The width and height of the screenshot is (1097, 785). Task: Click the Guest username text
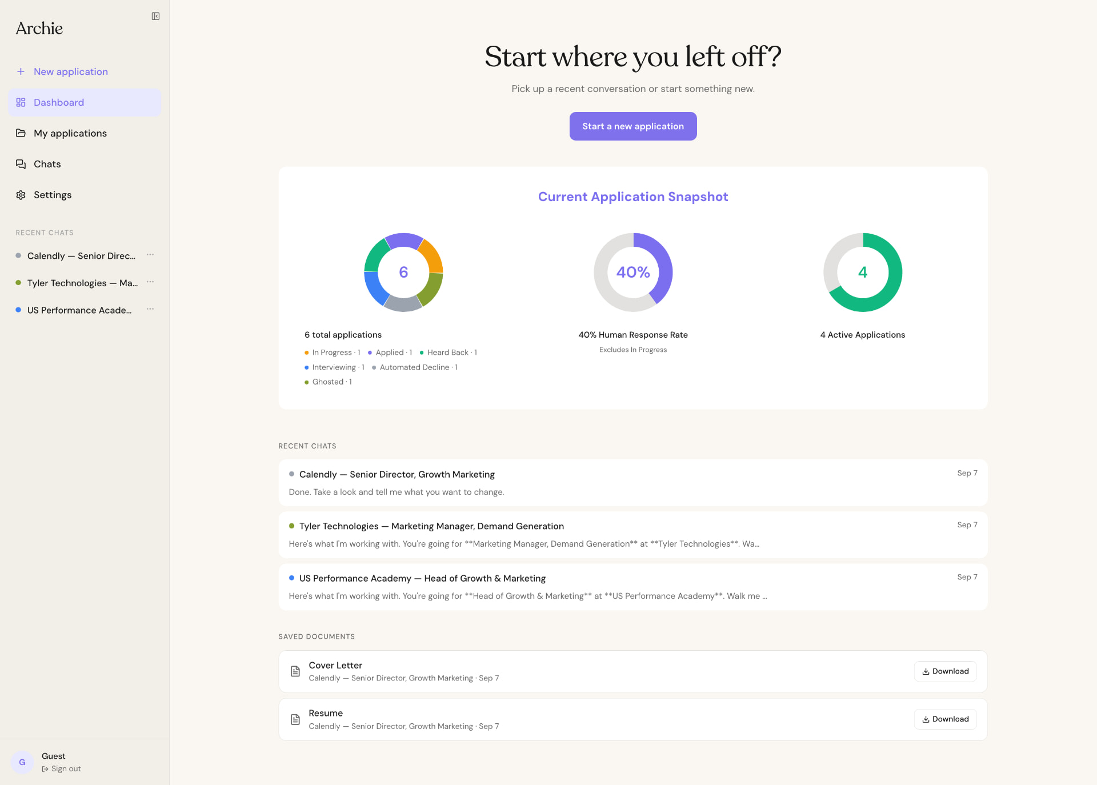pyautogui.click(x=54, y=756)
